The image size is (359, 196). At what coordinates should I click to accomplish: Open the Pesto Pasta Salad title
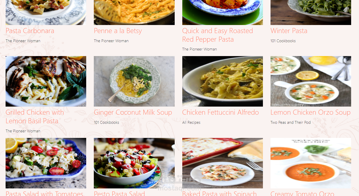[119, 193]
